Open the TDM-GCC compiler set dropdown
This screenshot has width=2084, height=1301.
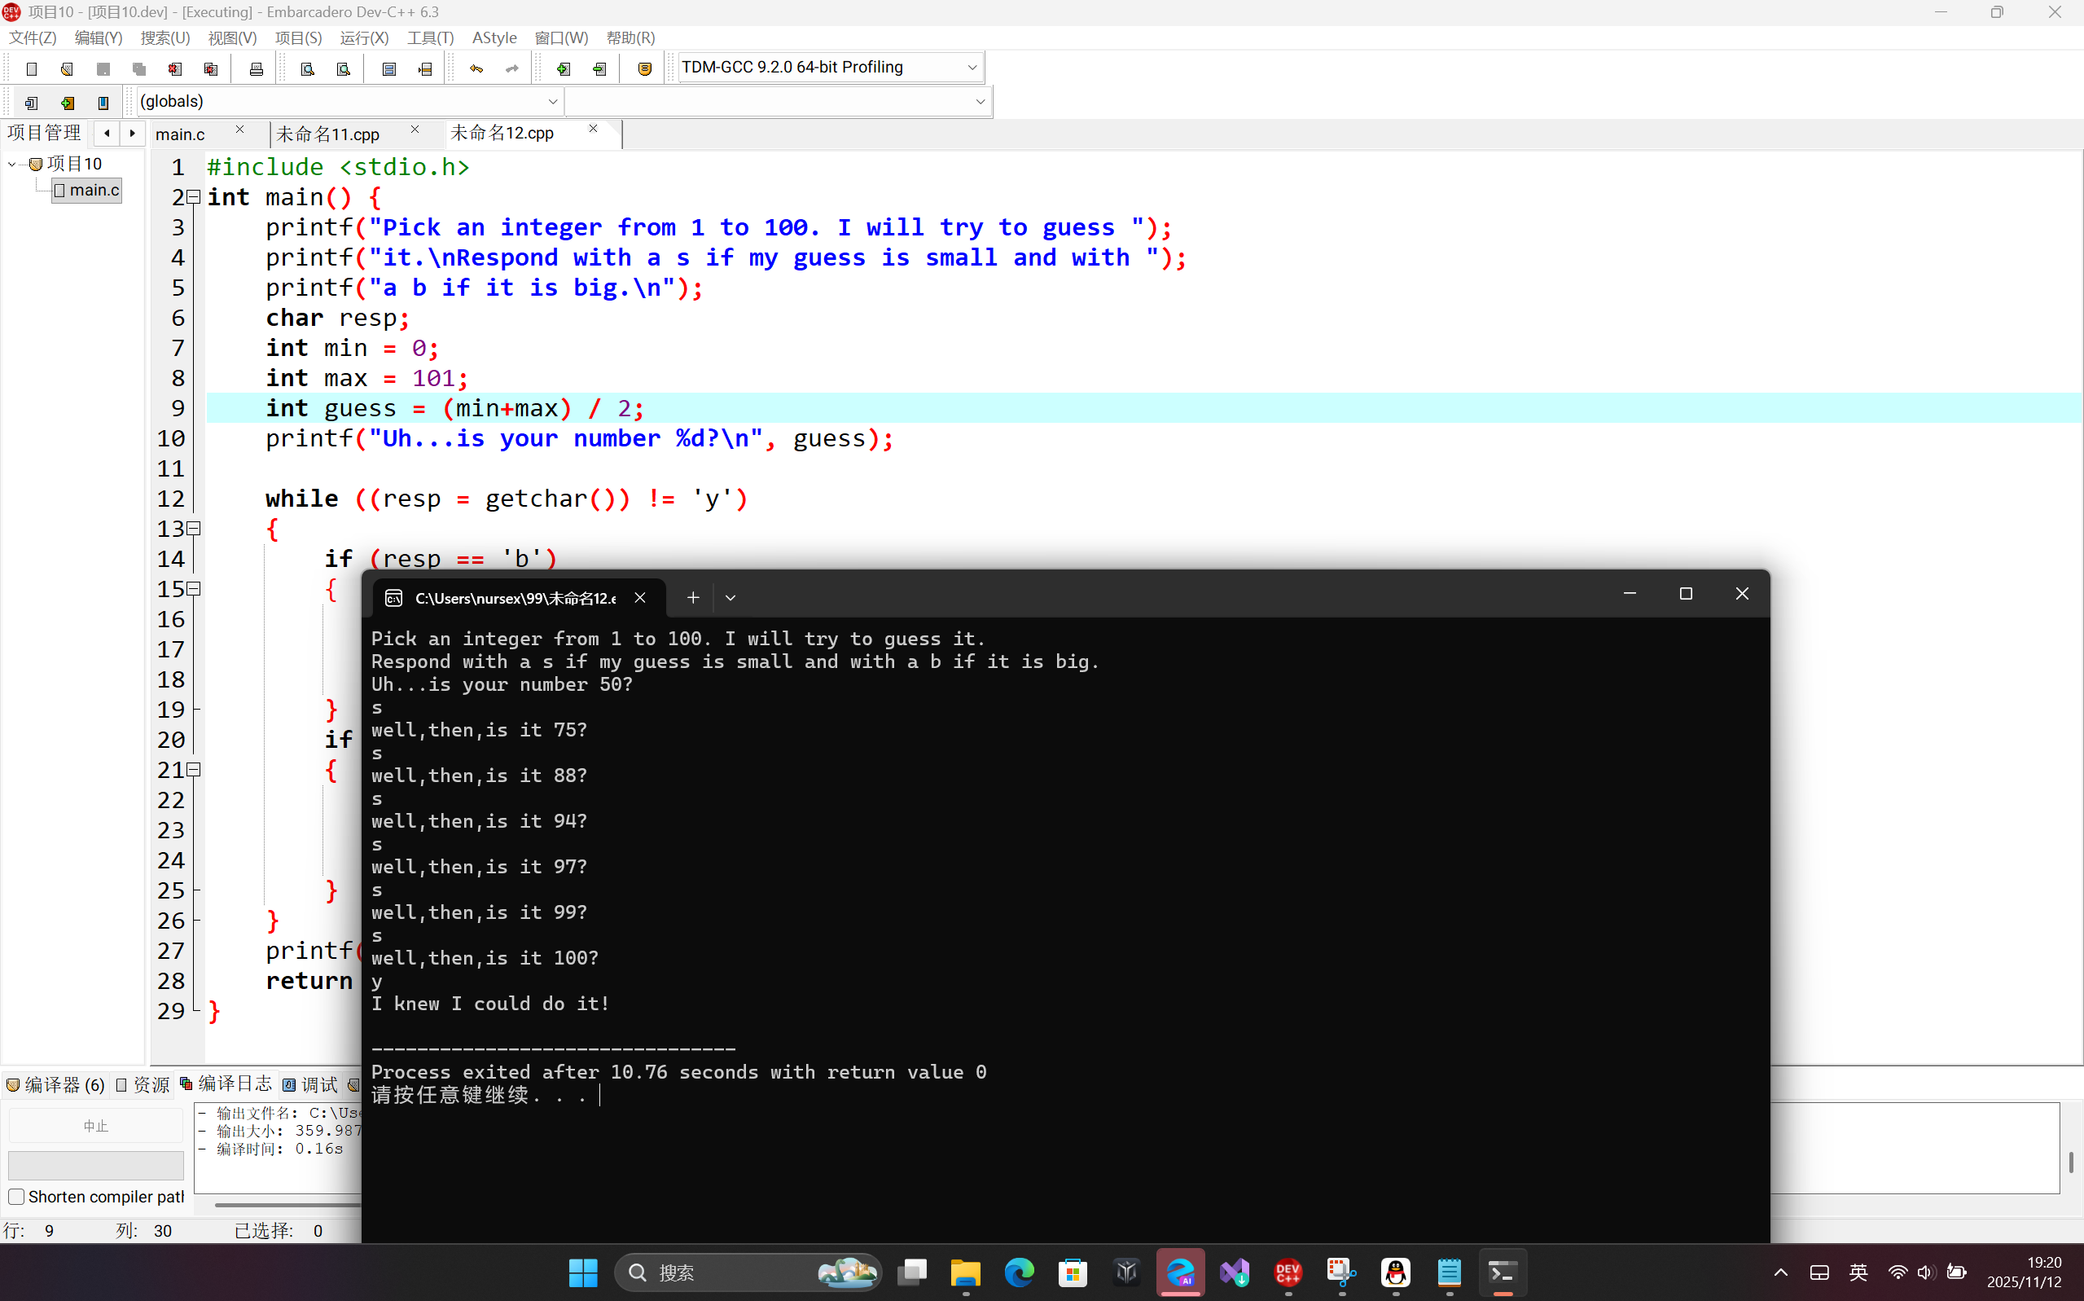pyautogui.click(x=972, y=67)
